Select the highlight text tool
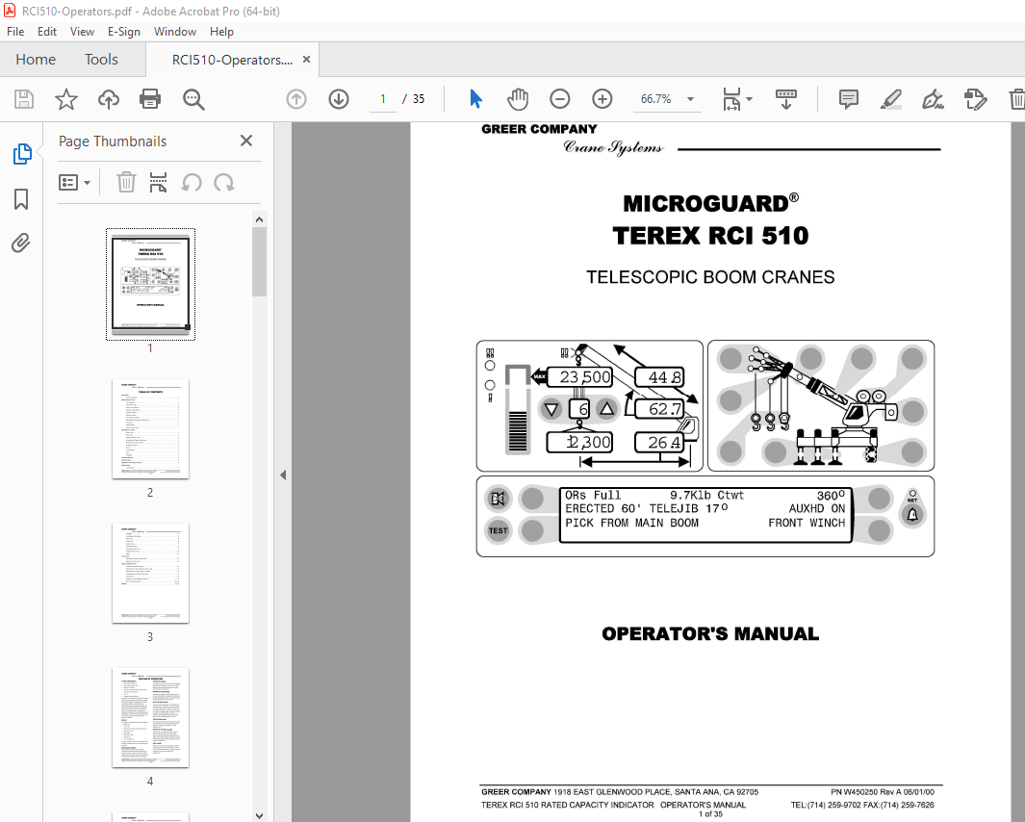The image size is (1025, 822). (890, 99)
